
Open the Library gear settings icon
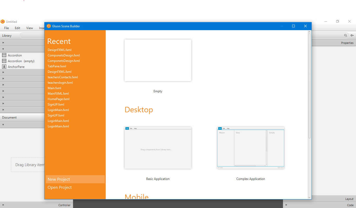352,35
